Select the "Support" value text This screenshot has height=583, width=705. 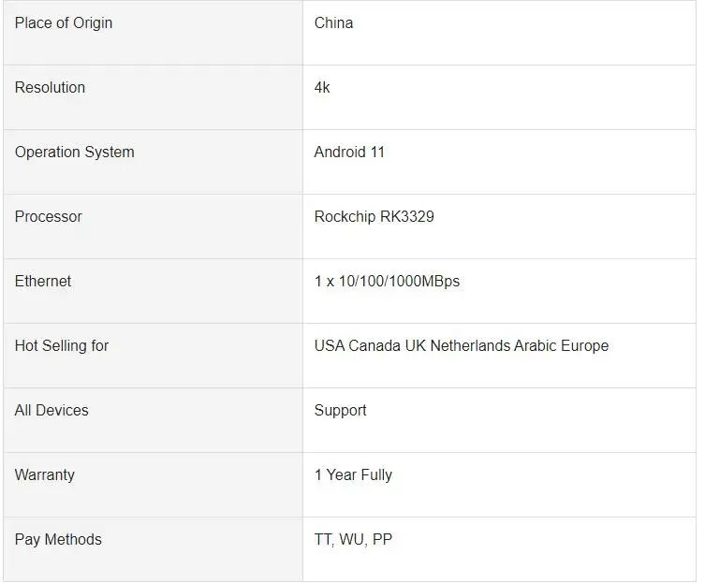(x=340, y=410)
